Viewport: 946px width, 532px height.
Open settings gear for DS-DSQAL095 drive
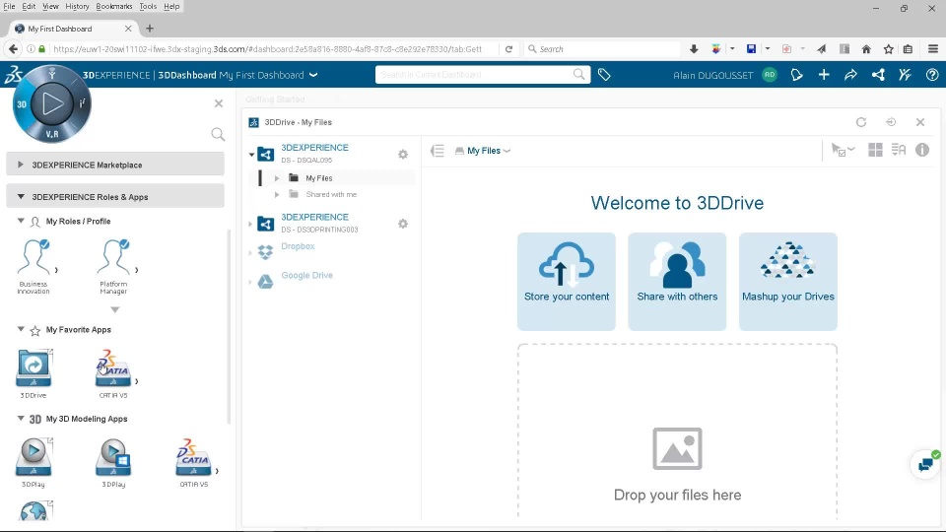click(403, 155)
